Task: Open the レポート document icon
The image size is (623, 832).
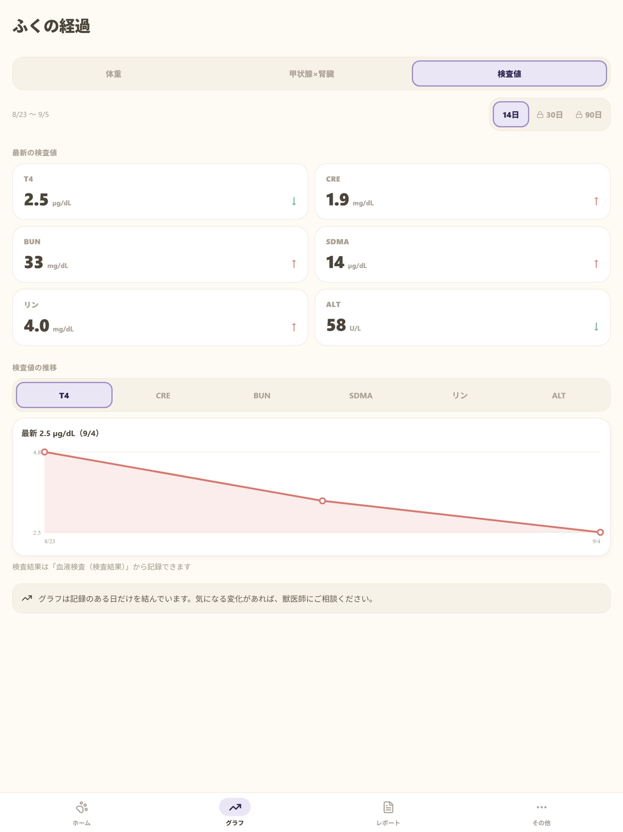Action: pyautogui.click(x=388, y=807)
